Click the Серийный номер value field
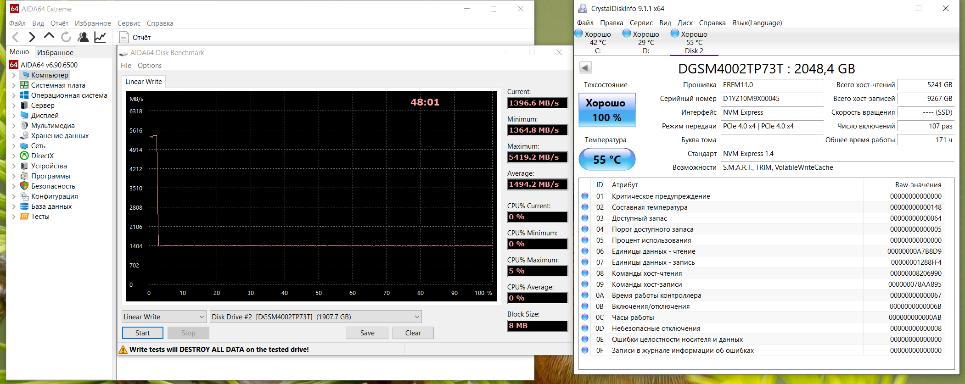This screenshot has height=384, width=965. 772,99
